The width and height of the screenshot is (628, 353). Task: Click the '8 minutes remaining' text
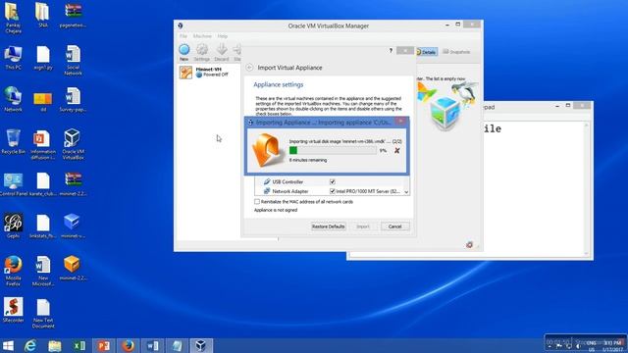pos(308,160)
